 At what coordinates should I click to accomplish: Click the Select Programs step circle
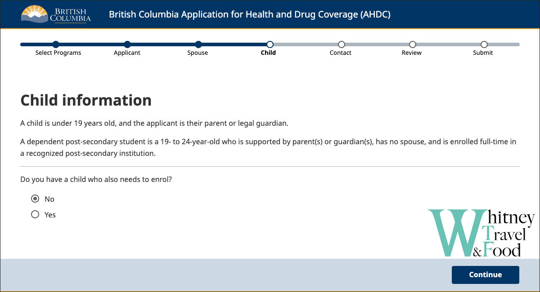tap(56, 44)
